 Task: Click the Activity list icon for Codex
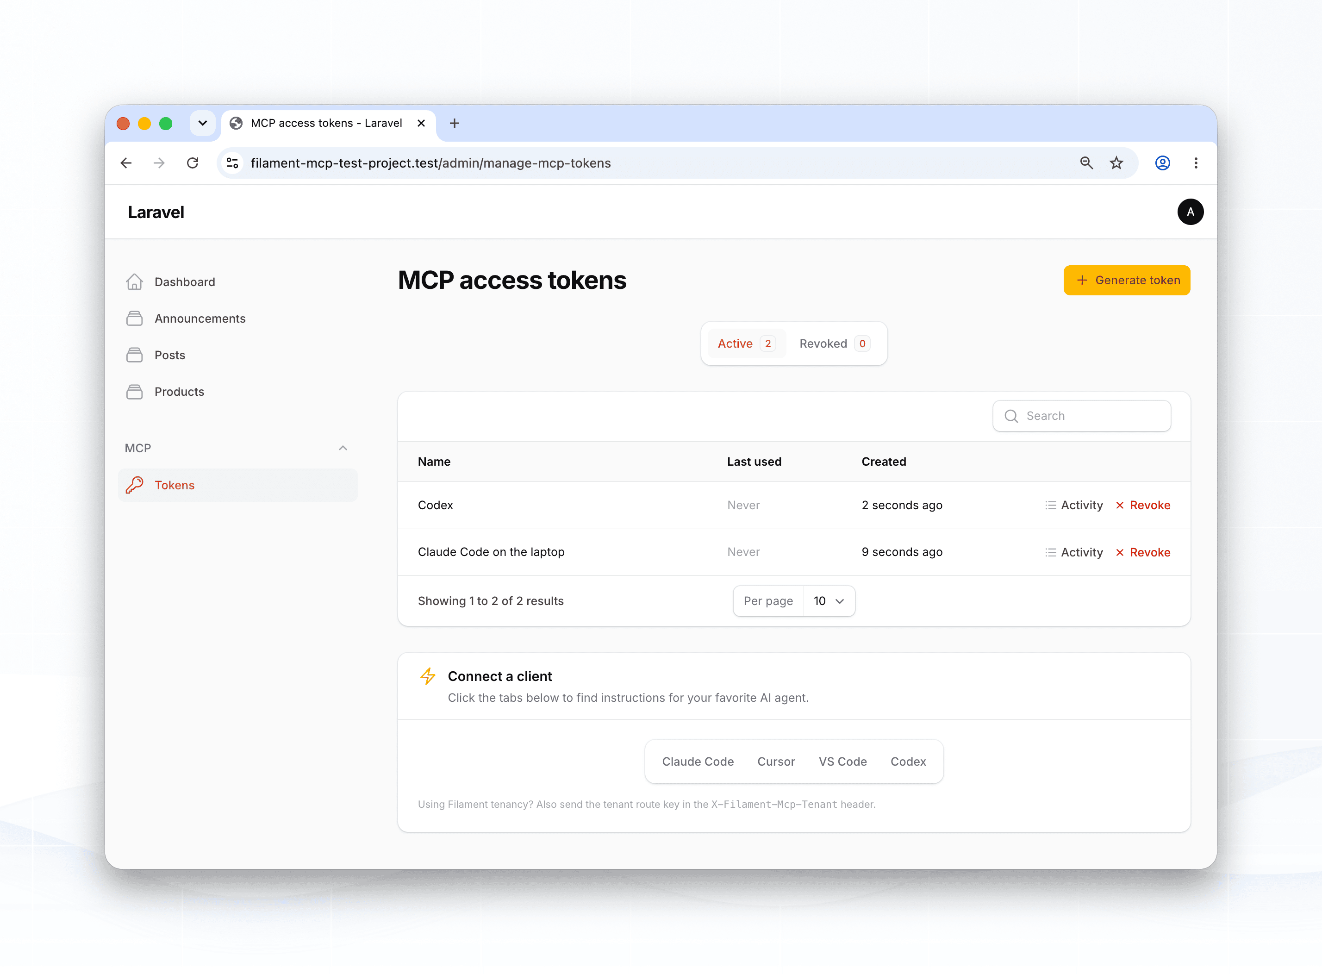1050,505
